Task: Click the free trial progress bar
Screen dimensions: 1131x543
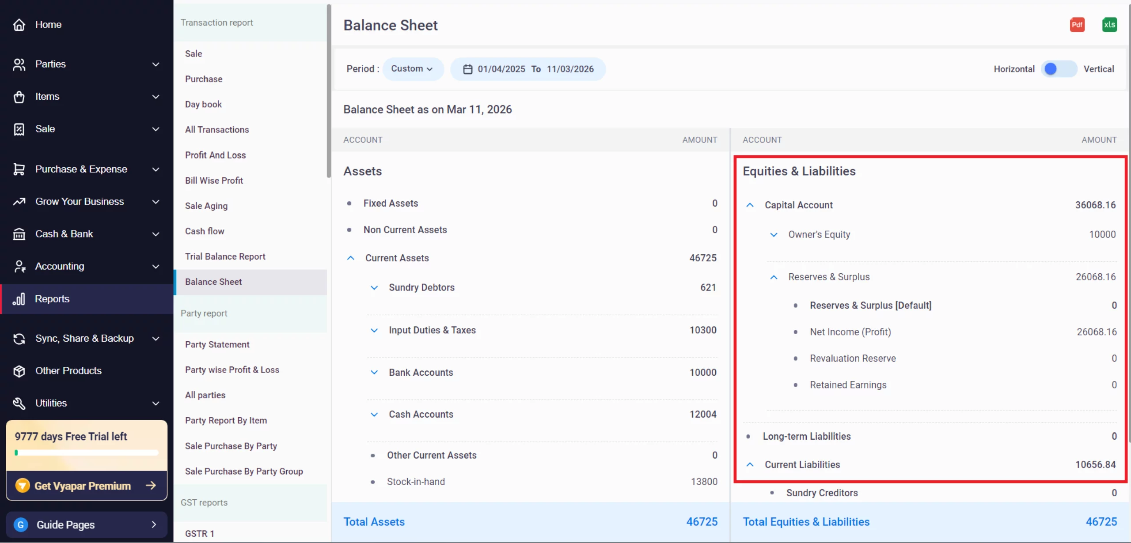Action: click(x=86, y=453)
